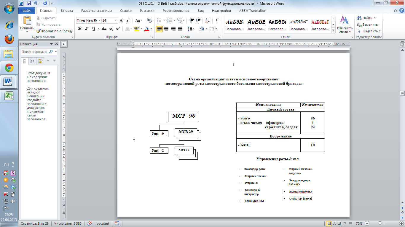The height and width of the screenshot is (227, 405).
Task: Click the Cut (Вырезать) command
Action: click(47, 18)
